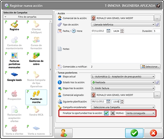The height and width of the screenshot is (139, 164).
Task: Click the scroll up arrow in campaign list
Action: [x=51, y=21]
